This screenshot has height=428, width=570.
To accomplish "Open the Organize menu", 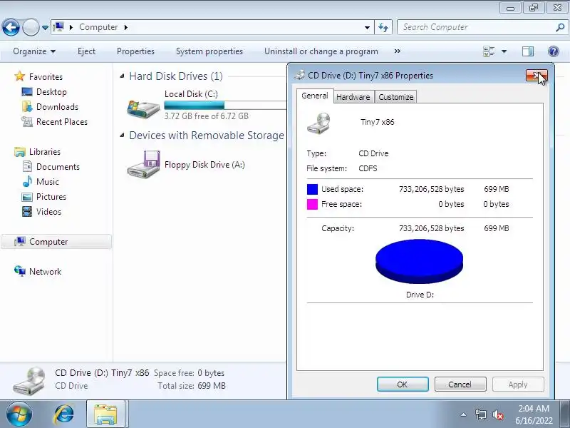I will click(34, 51).
